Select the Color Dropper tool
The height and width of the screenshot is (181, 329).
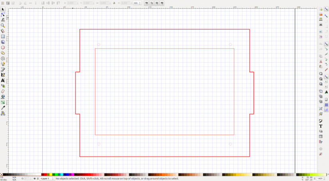pyautogui.click(x=3, y=108)
